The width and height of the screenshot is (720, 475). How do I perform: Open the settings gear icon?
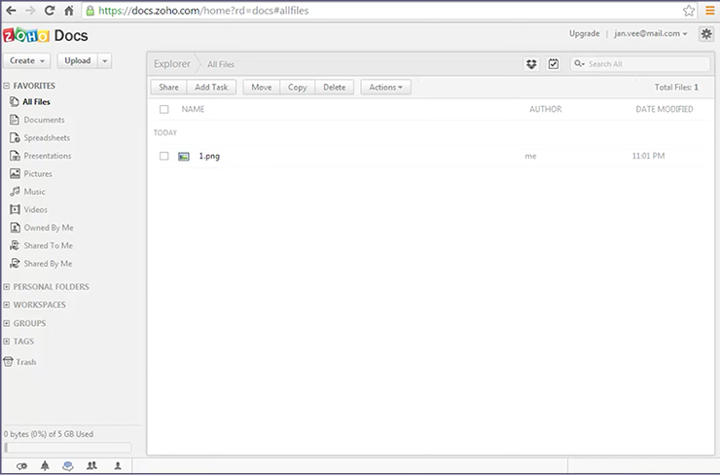pos(706,33)
